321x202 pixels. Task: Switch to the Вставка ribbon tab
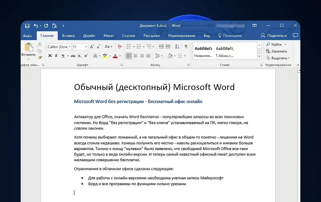click(68, 36)
